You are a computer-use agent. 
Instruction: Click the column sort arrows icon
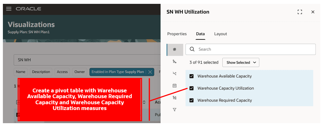click(144, 102)
